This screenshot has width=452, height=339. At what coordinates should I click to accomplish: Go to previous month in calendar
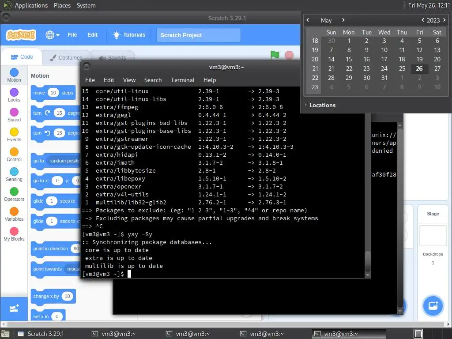point(308,20)
